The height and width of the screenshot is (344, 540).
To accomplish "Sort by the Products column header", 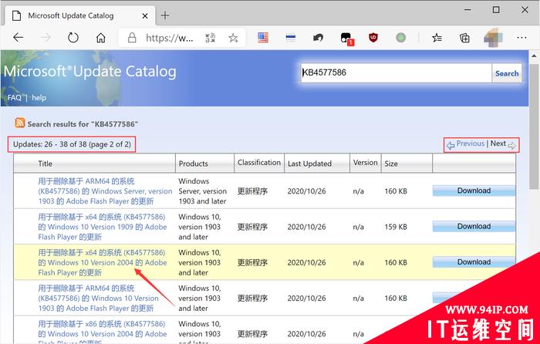I will tap(193, 164).
